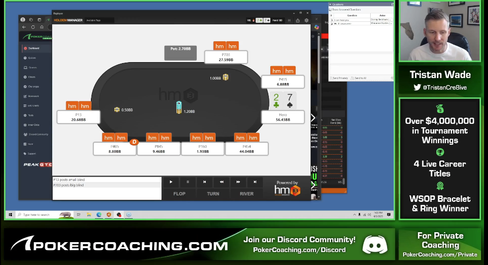Open the Available Tags dropdown

pos(99,20)
